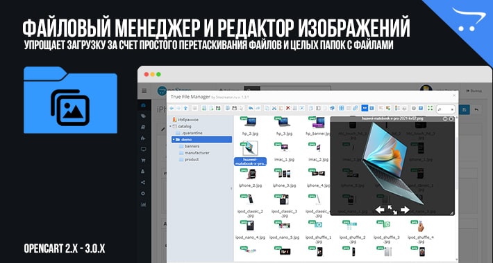Open the admin sidebar person customers icon

[x=143, y=172]
